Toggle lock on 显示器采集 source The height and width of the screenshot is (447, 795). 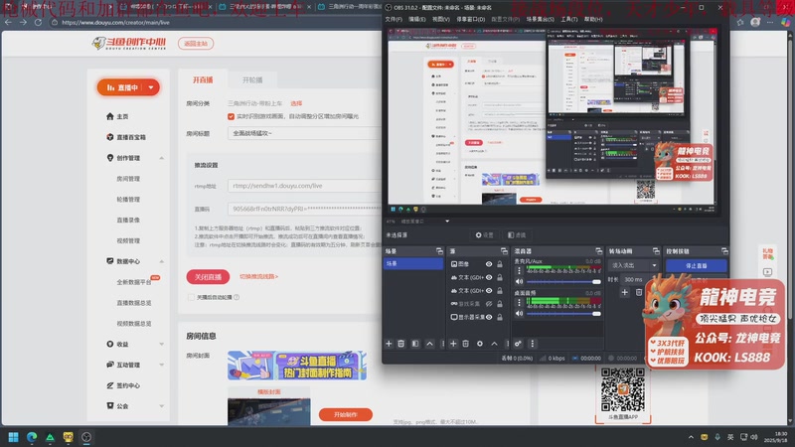[500, 317]
